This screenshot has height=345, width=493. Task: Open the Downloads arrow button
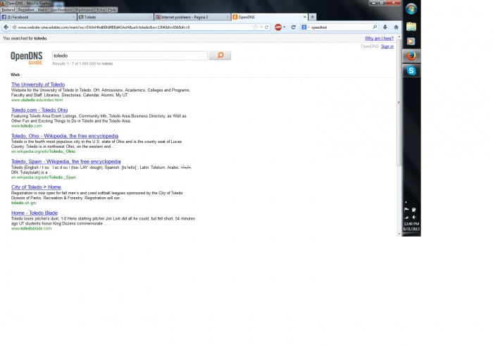click(385, 27)
